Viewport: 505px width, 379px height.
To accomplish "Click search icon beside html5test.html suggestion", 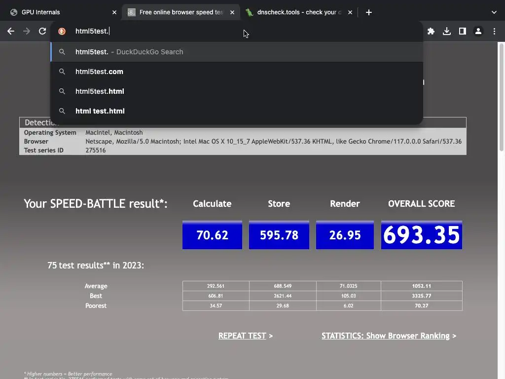I will [62, 91].
